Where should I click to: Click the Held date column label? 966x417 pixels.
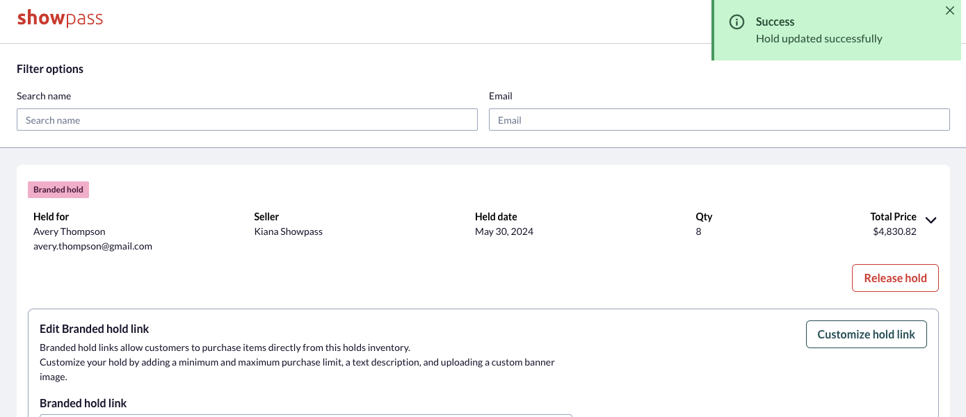pos(496,217)
